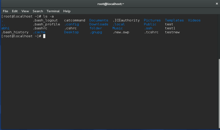Click the Videos directory entry
The height and width of the screenshot is (130, 220).
tap(194, 20)
